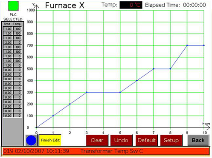Select the profile point at 1 hour, 100 °C
The height and width of the screenshot is (158, 212).
53,116
